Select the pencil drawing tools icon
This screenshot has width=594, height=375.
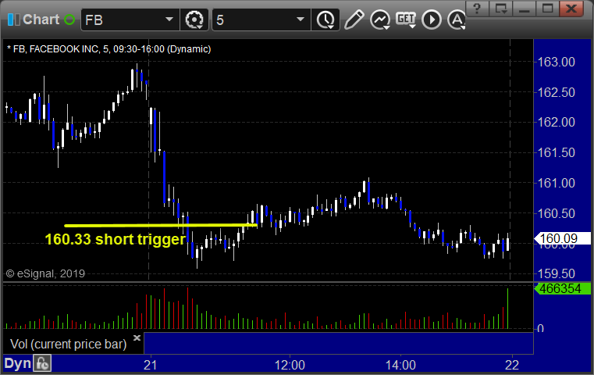click(354, 20)
